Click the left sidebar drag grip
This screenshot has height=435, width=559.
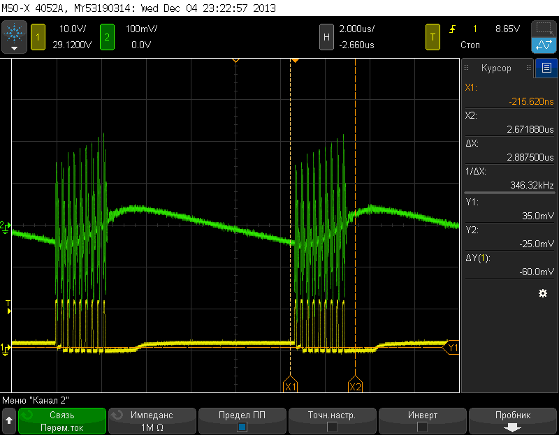[x=466, y=67]
